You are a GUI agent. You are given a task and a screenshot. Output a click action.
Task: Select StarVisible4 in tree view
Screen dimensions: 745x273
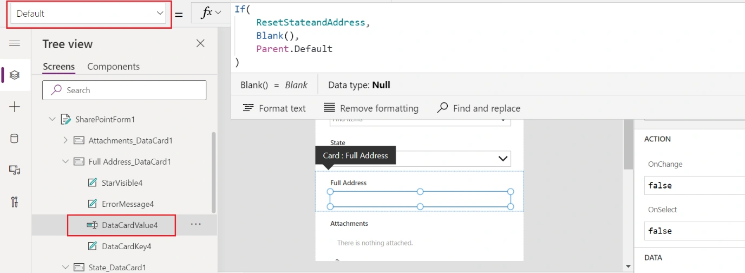[122, 183]
